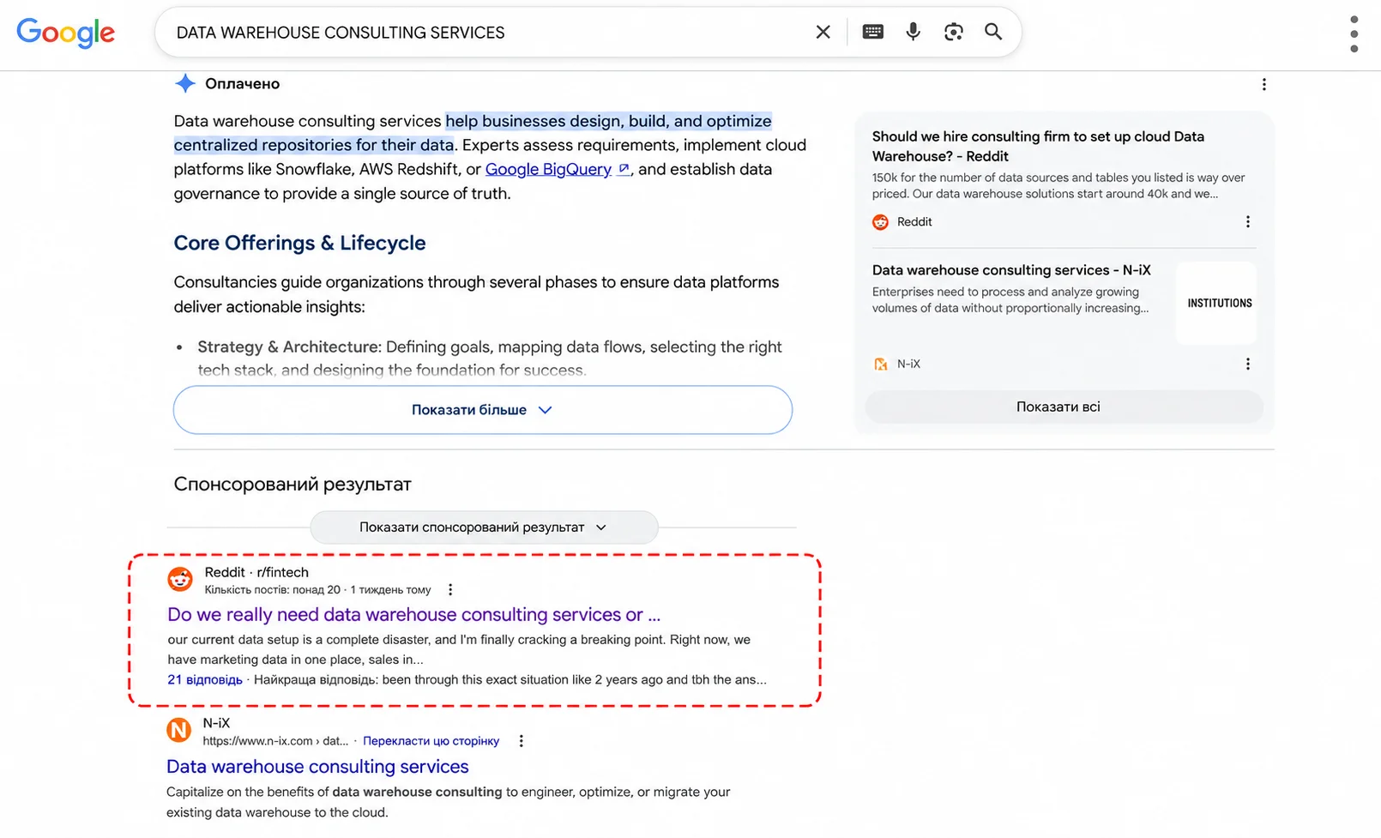Open the Reddit source card about hiring a consulting firm

coord(1038,146)
